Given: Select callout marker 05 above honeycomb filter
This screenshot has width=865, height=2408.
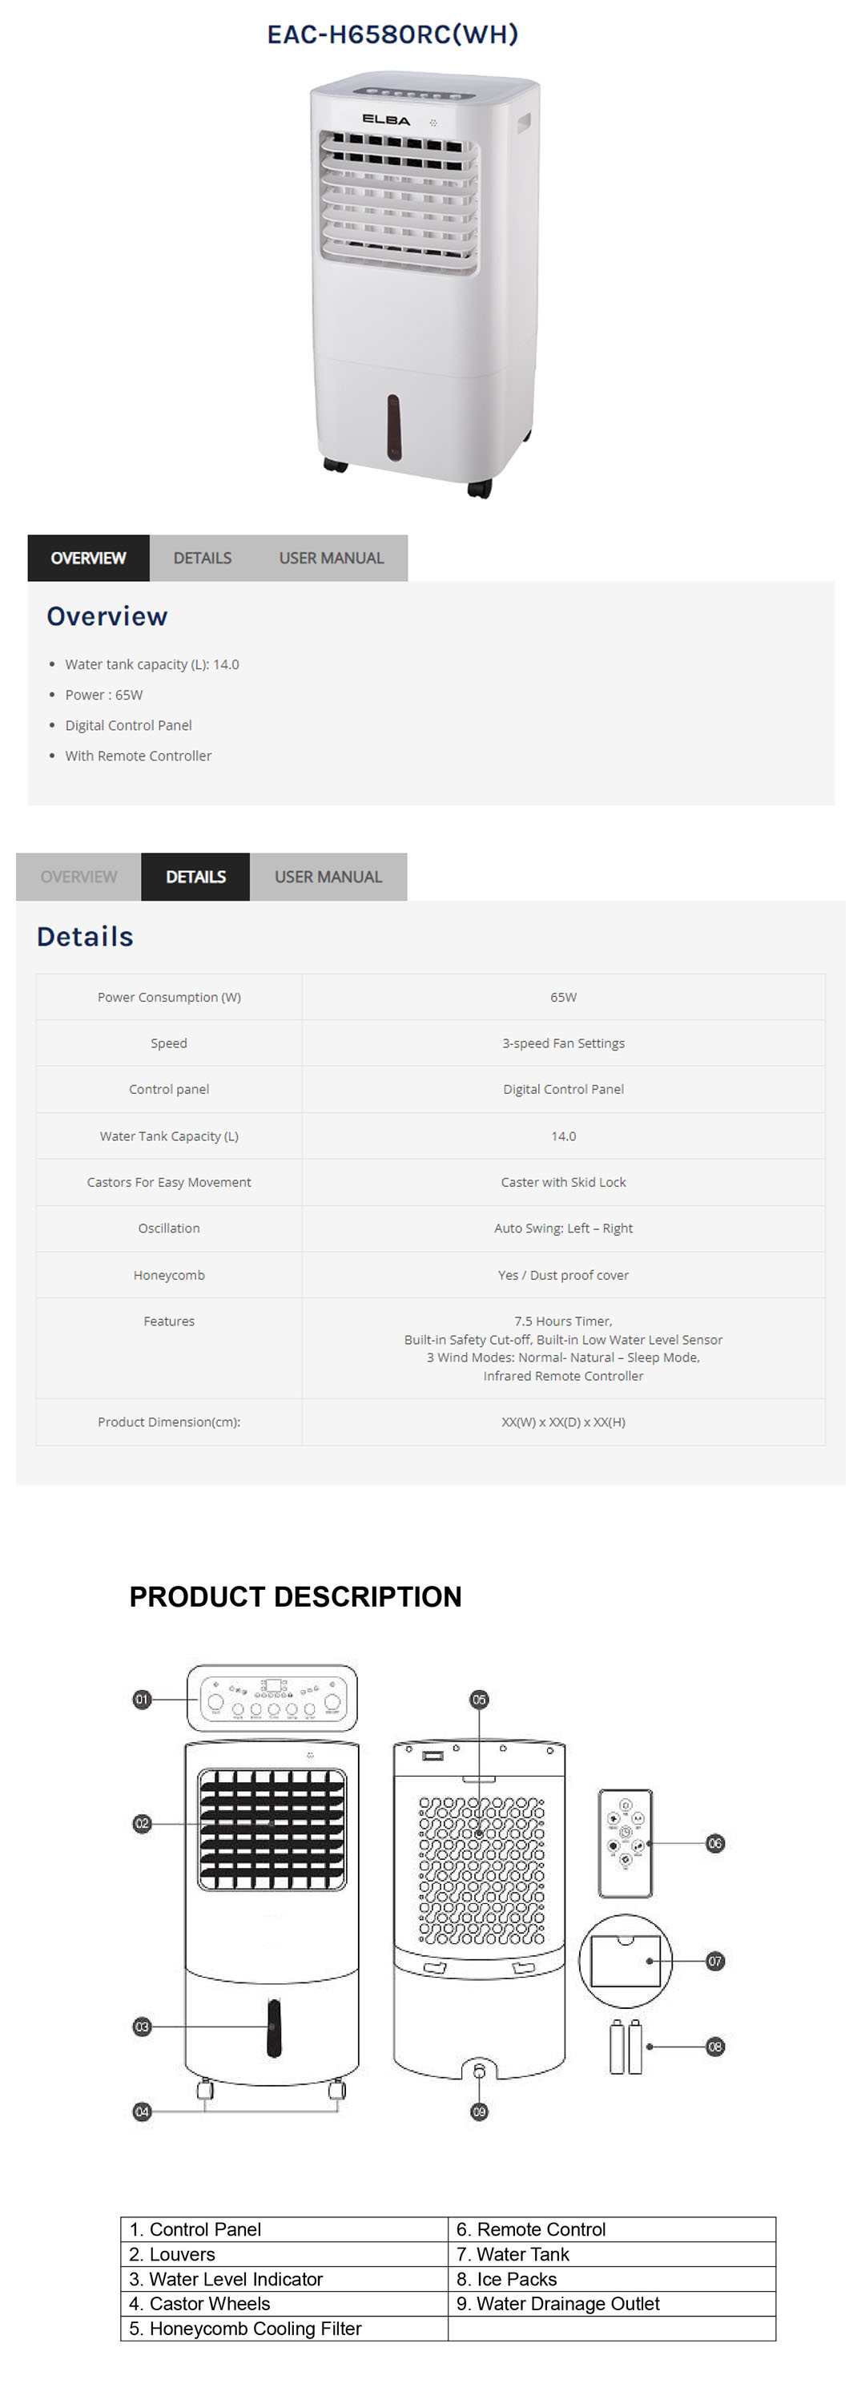Looking at the screenshot, I should coord(479,1700).
